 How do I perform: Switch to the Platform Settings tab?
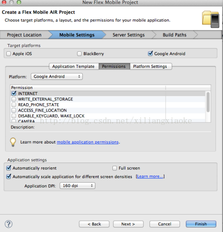(151, 66)
